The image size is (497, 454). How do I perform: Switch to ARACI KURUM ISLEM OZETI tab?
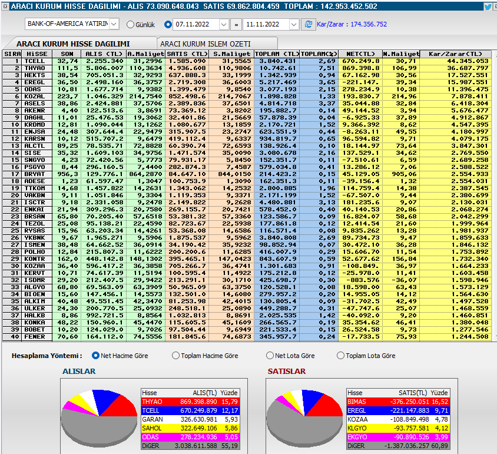pos(206,44)
